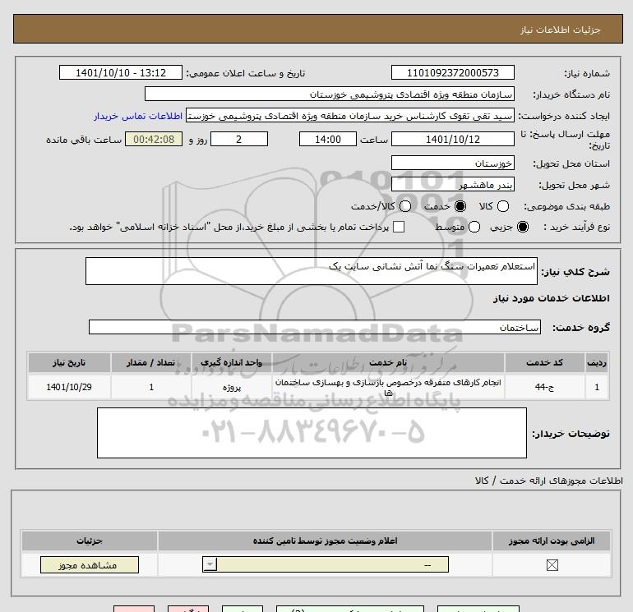633x612 pixels.
Task: Click the service group field ساختمان
Action: 315,327
